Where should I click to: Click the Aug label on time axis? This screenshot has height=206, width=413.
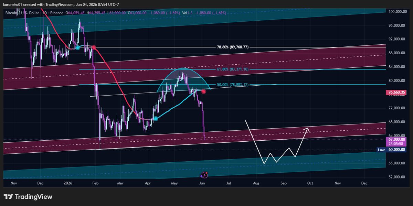[x=256, y=184]
